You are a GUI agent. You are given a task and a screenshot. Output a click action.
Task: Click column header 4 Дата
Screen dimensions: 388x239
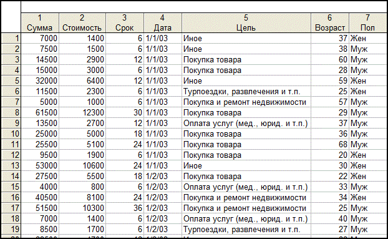(x=163, y=22)
